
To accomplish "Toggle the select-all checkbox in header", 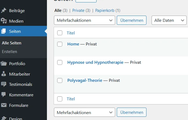I will [60, 33].
